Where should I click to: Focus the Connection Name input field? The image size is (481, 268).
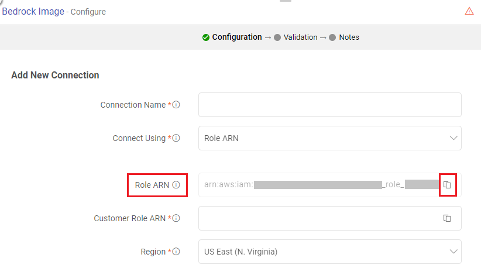329,105
